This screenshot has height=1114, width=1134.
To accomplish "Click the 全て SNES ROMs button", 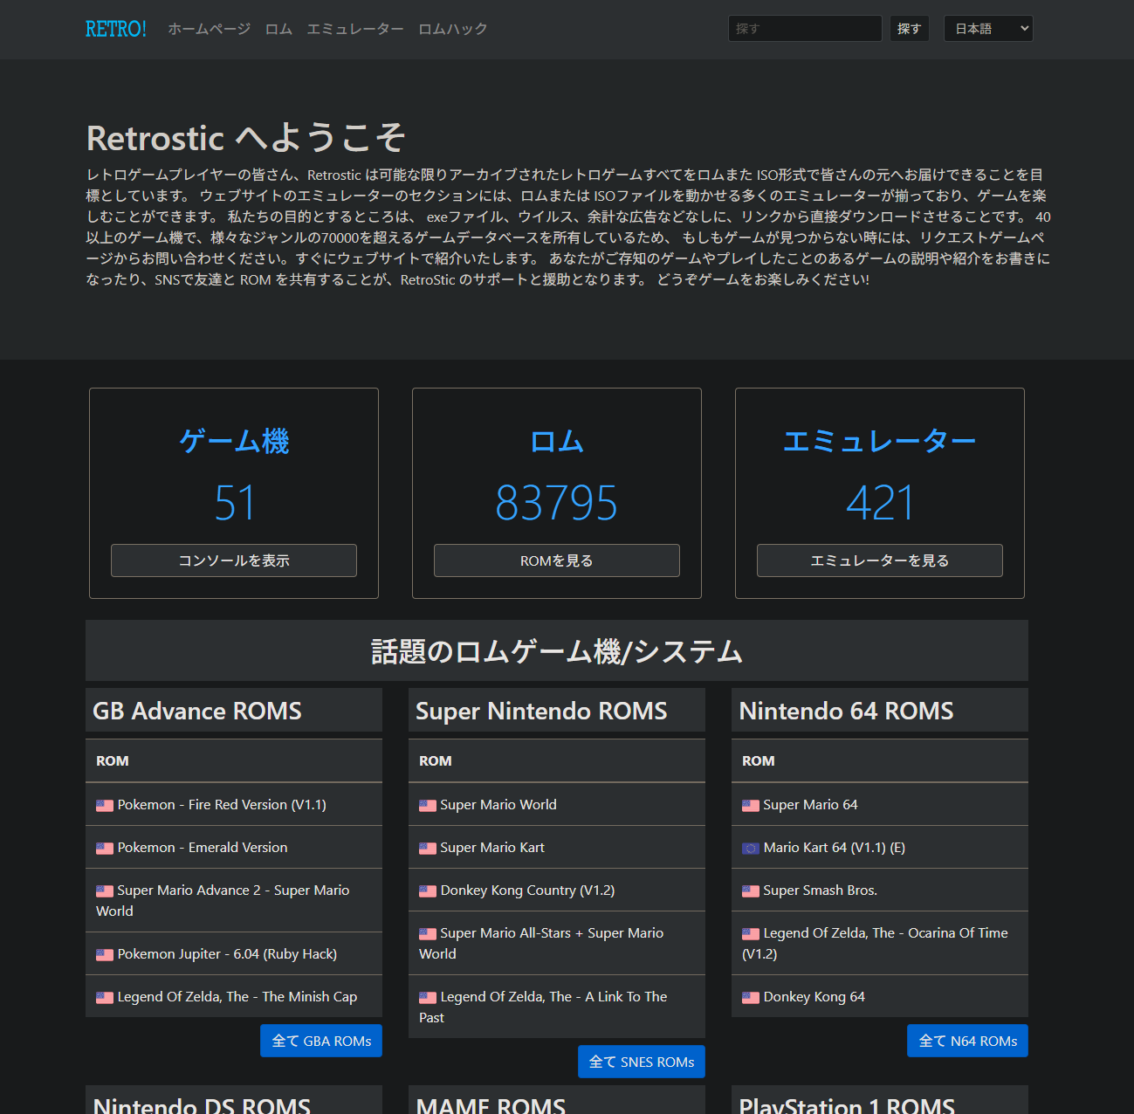I will click(x=642, y=1062).
